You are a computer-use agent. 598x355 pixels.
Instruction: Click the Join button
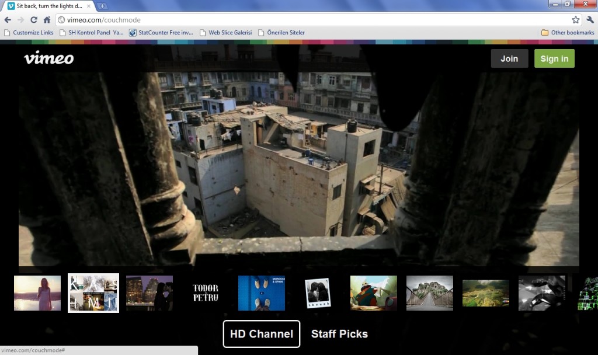pos(509,58)
